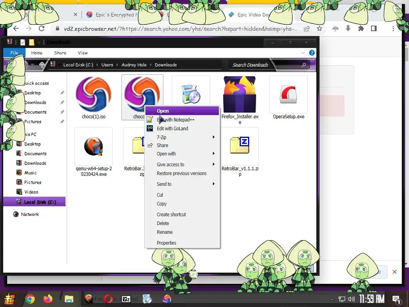The width and height of the screenshot is (409, 307).
Task: Select the Firefox_Installer.exe file icon
Action: (240, 94)
